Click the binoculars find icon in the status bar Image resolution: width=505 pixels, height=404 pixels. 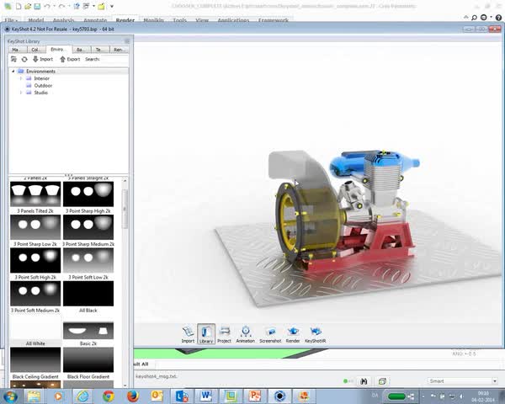coord(364,381)
